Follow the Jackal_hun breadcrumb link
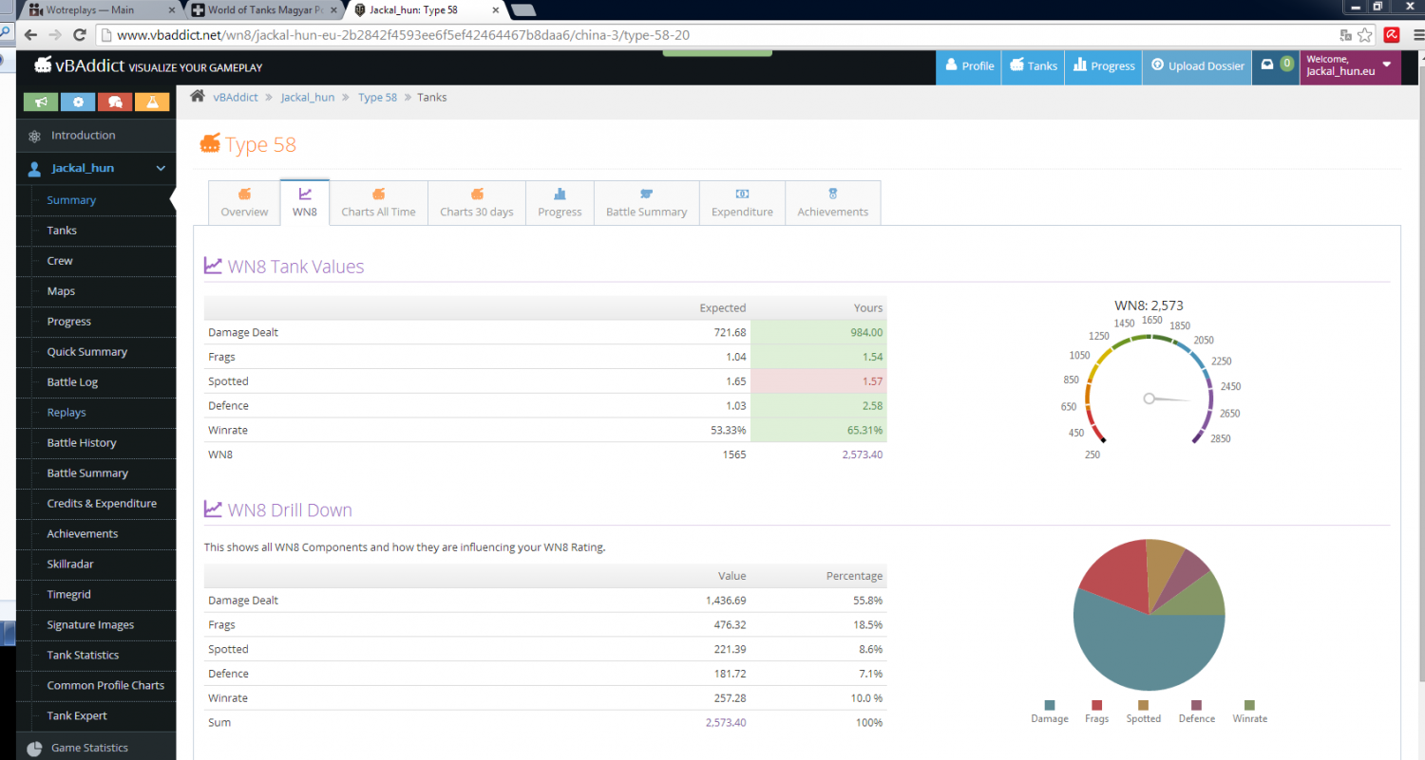The image size is (1425, 760). [308, 97]
